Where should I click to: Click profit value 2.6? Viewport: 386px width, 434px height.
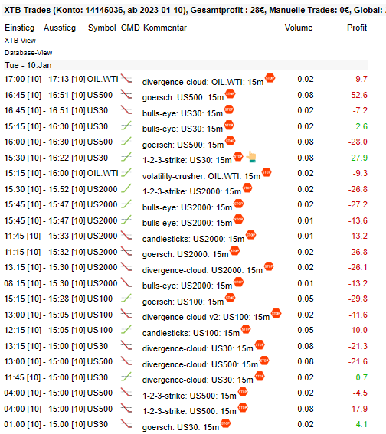pyautogui.click(x=361, y=126)
